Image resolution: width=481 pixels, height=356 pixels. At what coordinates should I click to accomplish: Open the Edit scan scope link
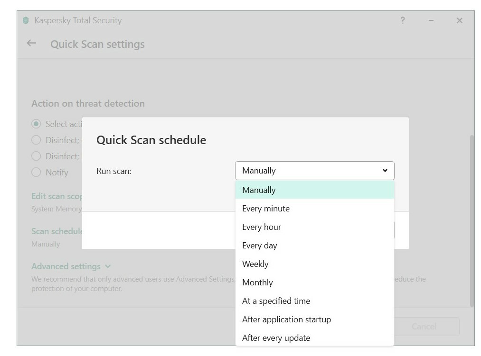[x=57, y=196]
